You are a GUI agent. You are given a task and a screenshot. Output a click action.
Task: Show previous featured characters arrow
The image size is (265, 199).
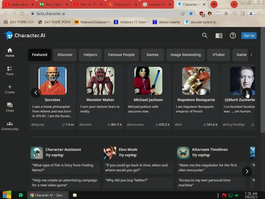[x=36, y=93]
